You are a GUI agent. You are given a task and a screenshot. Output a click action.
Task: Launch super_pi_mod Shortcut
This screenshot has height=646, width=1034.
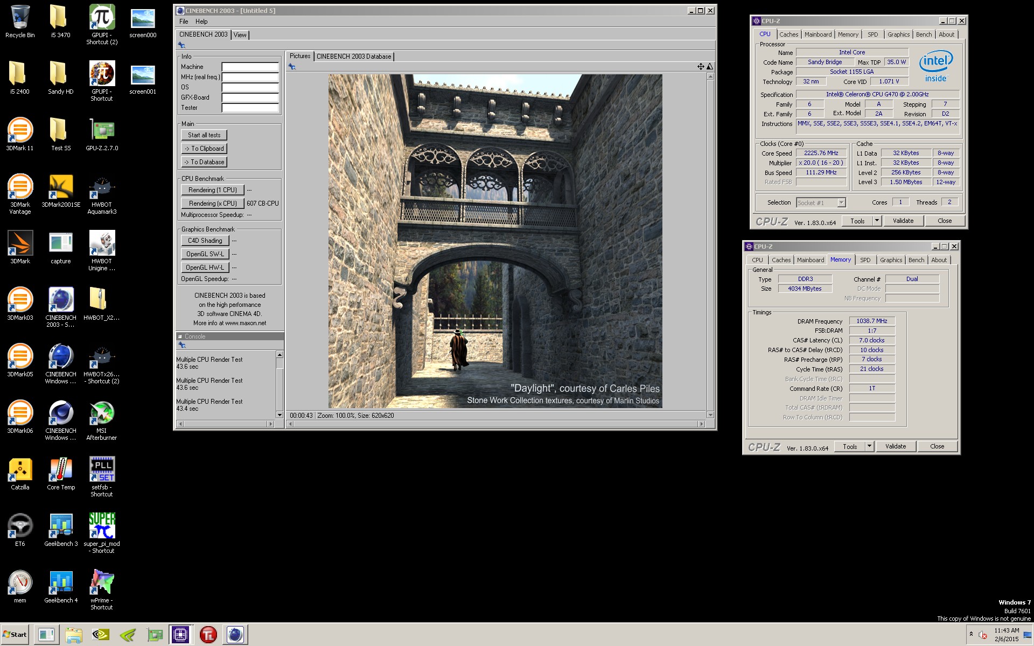click(102, 533)
